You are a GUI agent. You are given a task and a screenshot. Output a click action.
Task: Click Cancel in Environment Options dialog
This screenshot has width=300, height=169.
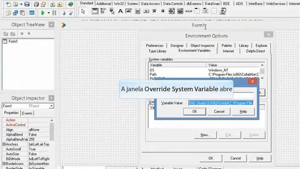click(235, 158)
